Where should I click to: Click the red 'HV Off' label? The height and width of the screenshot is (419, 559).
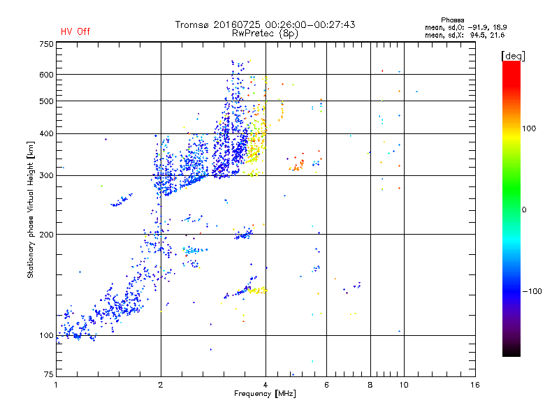pyautogui.click(x=75, y=31)
